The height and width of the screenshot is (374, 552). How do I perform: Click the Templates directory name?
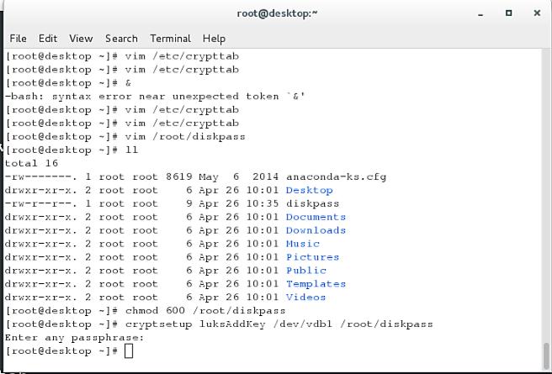316,284
